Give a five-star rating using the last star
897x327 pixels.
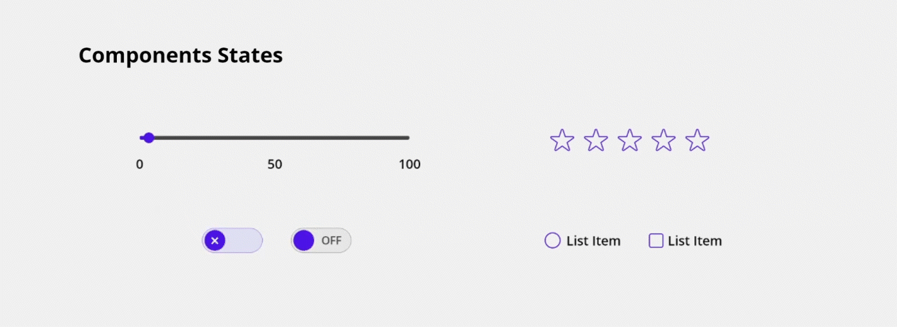click(x=697, y=140)
